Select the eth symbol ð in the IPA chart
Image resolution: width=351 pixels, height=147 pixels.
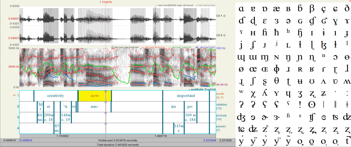click(x=347, y=8)
